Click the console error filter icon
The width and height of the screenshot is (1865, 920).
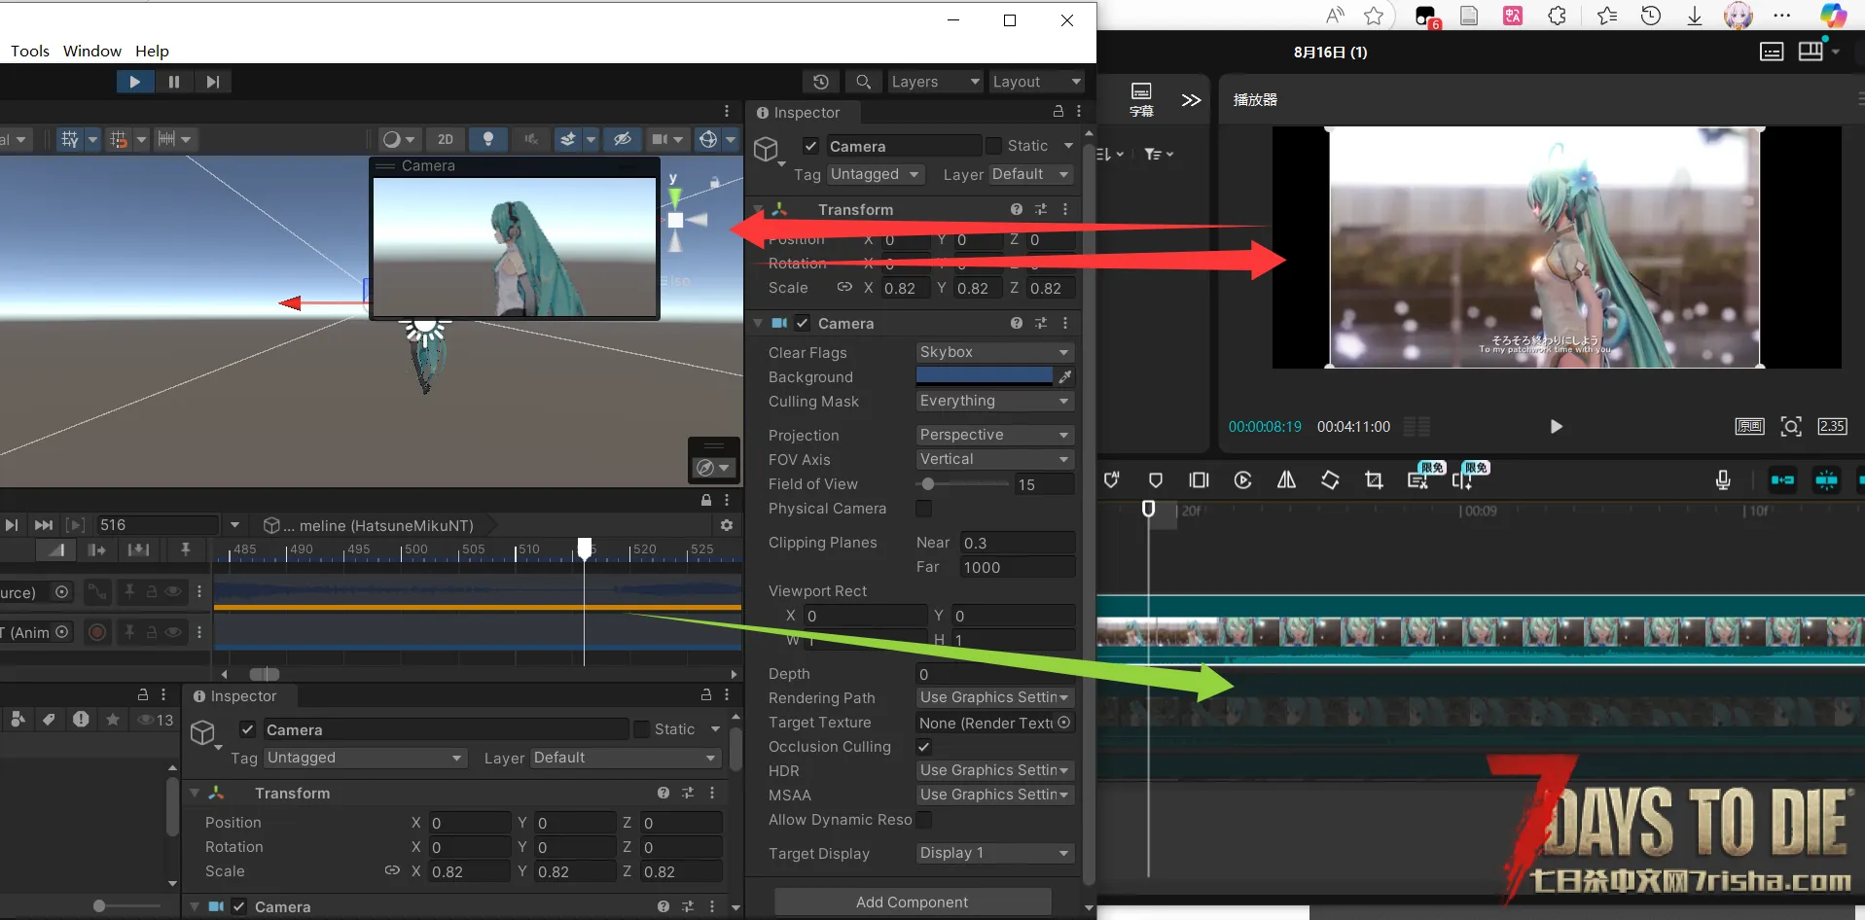81,720
